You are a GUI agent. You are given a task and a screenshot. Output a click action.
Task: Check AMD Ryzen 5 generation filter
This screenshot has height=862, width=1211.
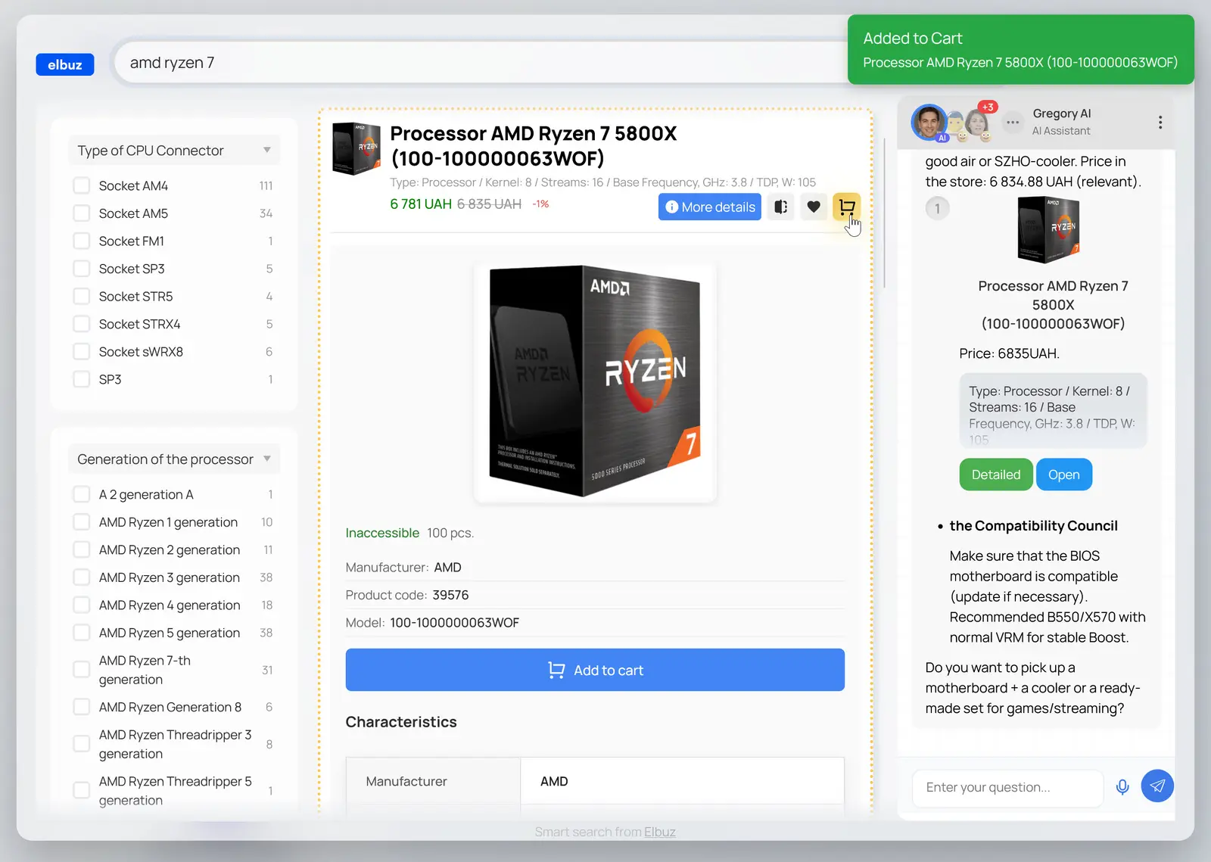point(82,633)
